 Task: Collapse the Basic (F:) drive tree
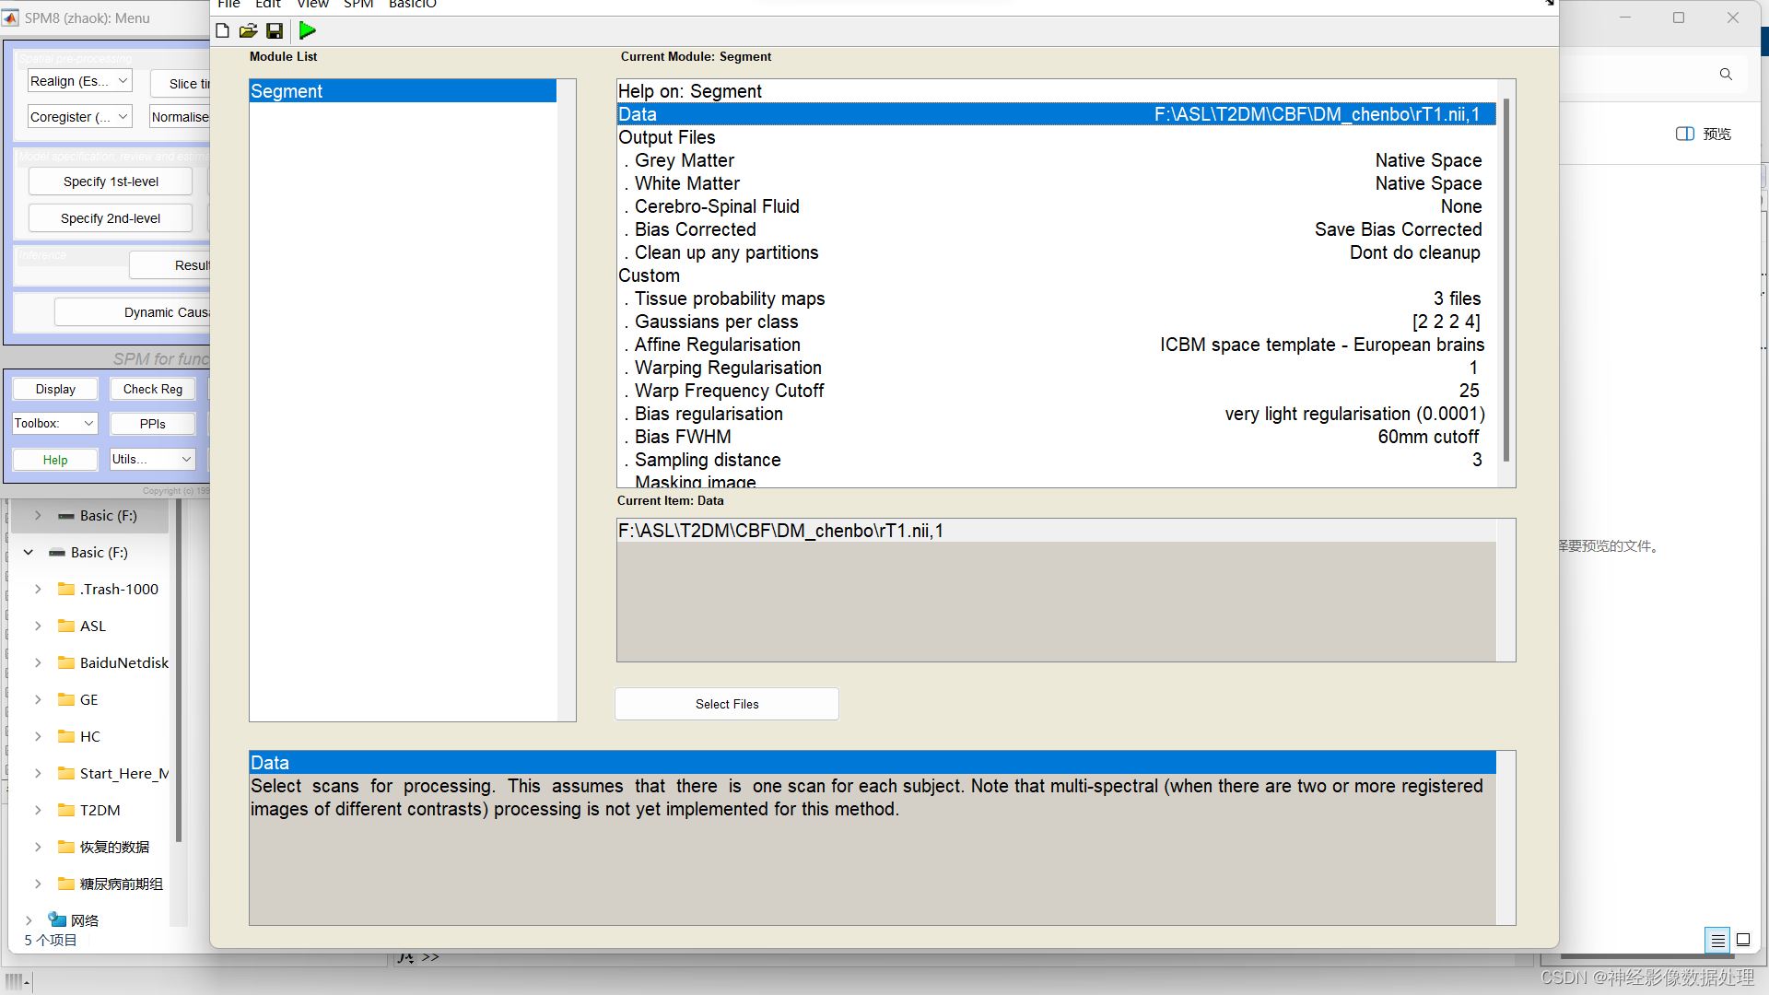click(29, 552)
